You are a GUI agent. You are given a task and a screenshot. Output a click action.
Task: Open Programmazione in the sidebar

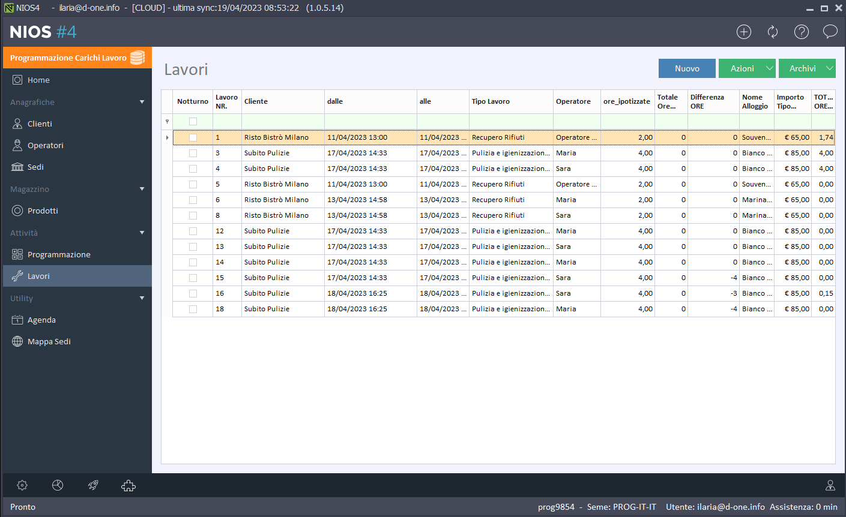tap(59, 254)
